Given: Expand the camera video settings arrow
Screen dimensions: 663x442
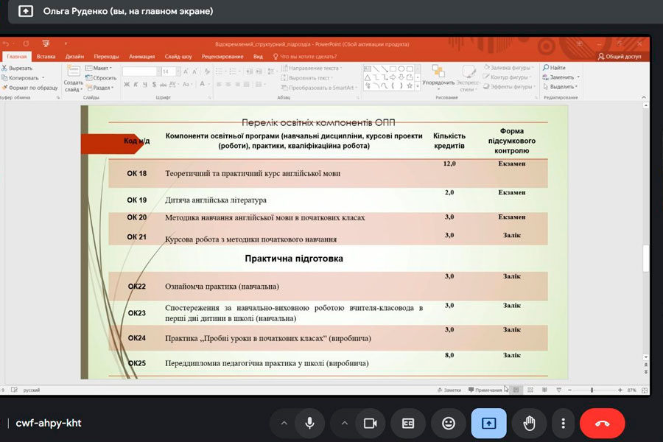Looking at the screenshot, I should 344,423.
